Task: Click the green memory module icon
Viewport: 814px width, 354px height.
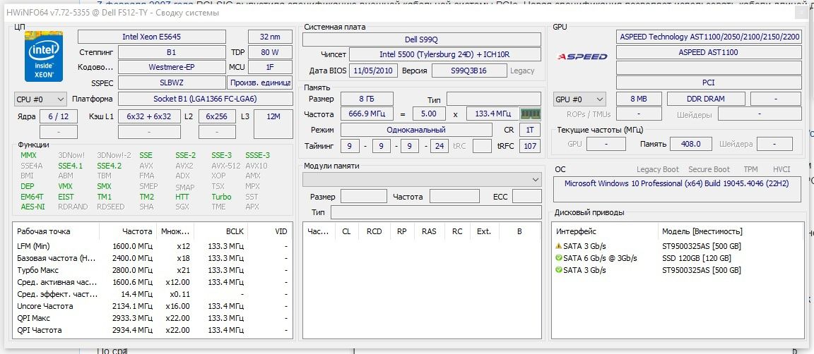Action: (531, 114)
